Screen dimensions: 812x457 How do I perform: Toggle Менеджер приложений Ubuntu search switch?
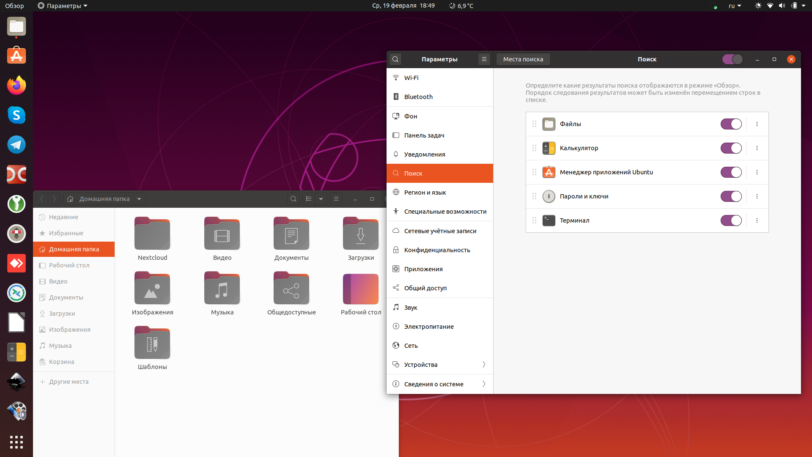[x=731, y=172]
